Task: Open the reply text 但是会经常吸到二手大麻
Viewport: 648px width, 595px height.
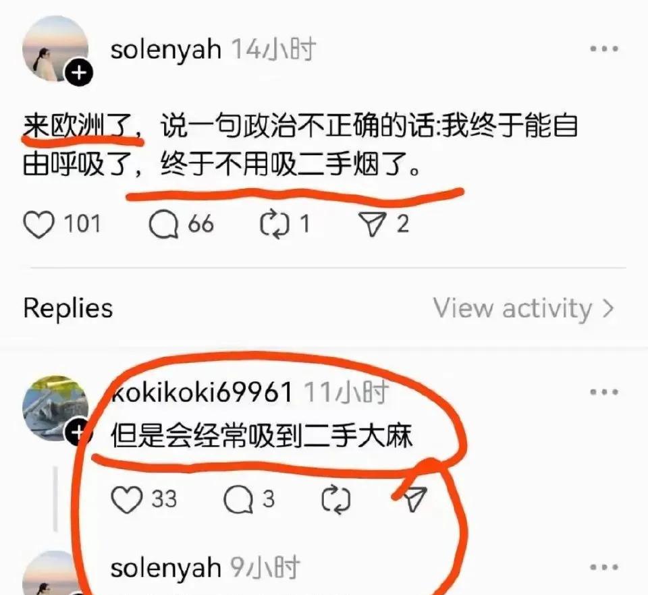Action: 262,436
